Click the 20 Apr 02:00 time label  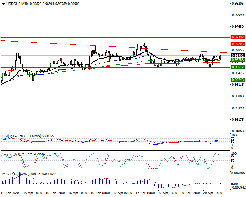[190, 193]
